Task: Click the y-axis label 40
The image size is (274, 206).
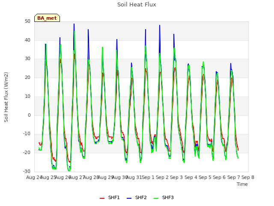Action: tap(27, 40)
